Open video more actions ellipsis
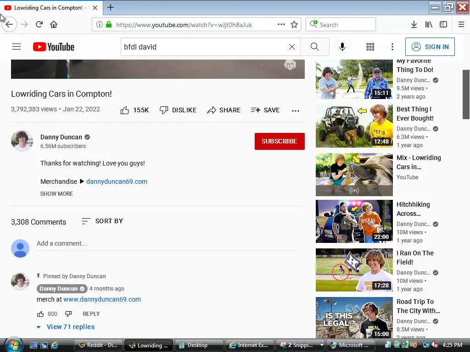Image resolution: width=470 pixels, height=352 pixels. pos(296,110)
